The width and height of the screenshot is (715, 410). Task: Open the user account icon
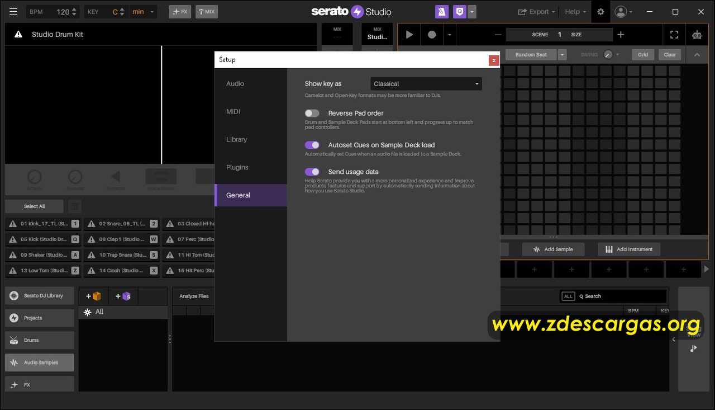[621, 12]
